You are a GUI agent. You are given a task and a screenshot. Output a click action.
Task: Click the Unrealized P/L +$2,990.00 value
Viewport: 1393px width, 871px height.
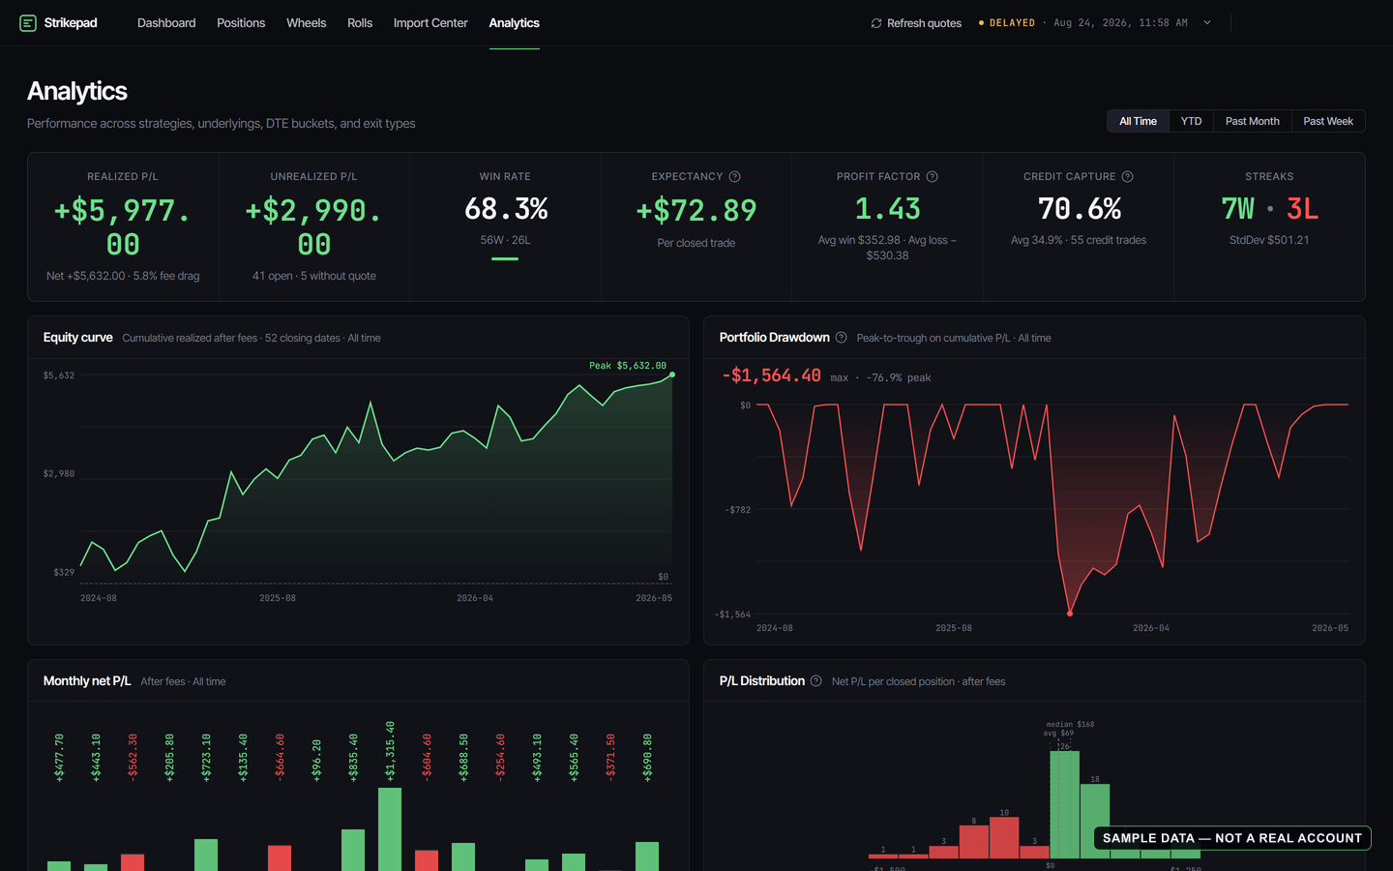pos(314,226)
